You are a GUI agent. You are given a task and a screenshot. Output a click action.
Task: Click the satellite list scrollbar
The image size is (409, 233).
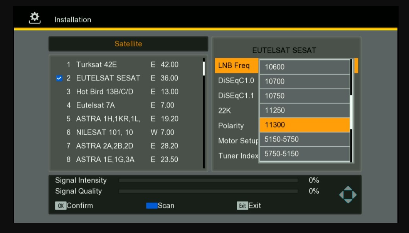tap(204, 113)
